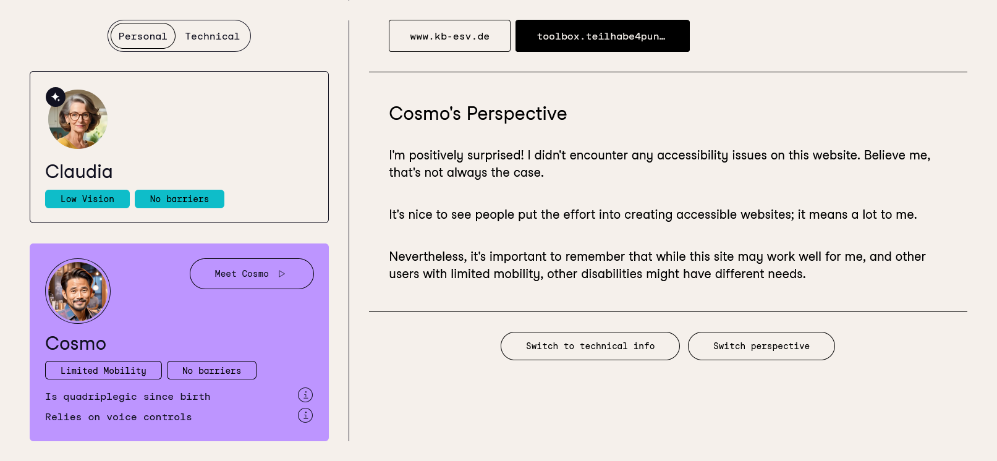The width and height of the screenshot is (997, 461).
Task: Click Claudia's No barriers tag
Action: [x=179, y=199]
